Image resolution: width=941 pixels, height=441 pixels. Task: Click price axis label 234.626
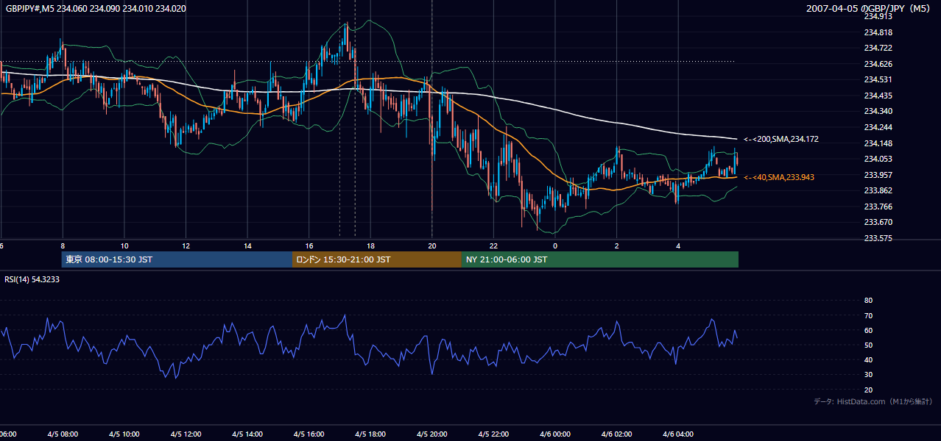pyautogui.click(x=878, y=64)
